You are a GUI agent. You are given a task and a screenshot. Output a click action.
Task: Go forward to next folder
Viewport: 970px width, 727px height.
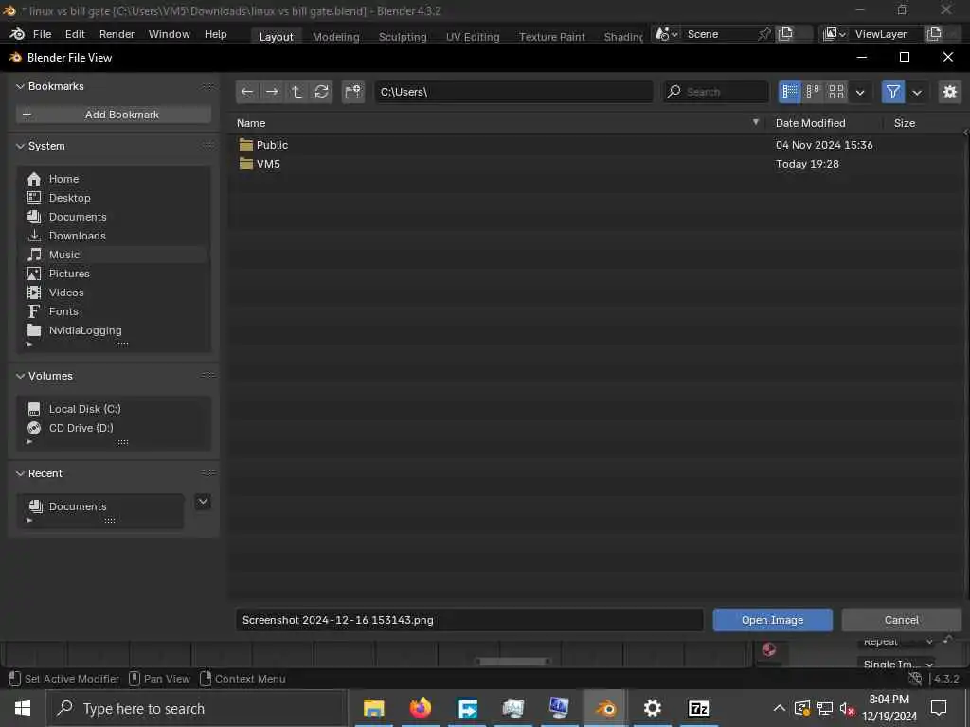[272, 92]
